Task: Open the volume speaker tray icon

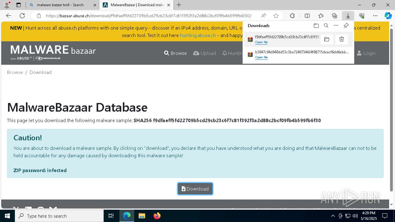Action: [355, 216]
